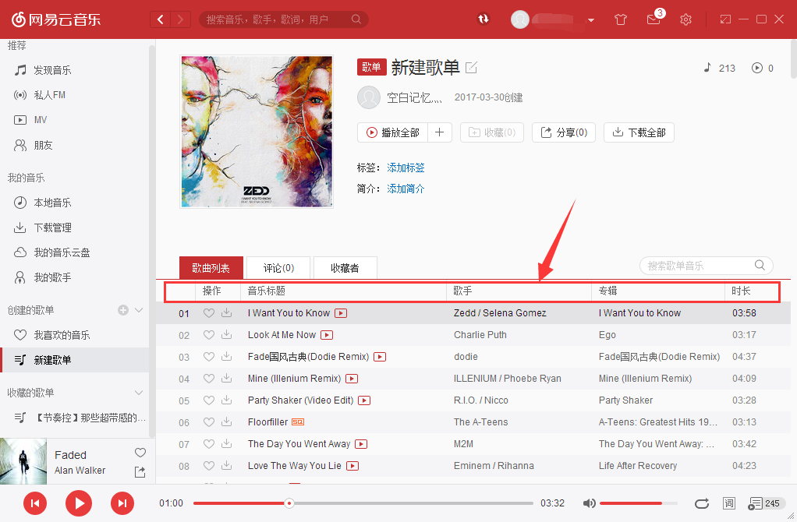
Task: Open 添加标签 to add playlist tags
Action: [x=406, y=168]
